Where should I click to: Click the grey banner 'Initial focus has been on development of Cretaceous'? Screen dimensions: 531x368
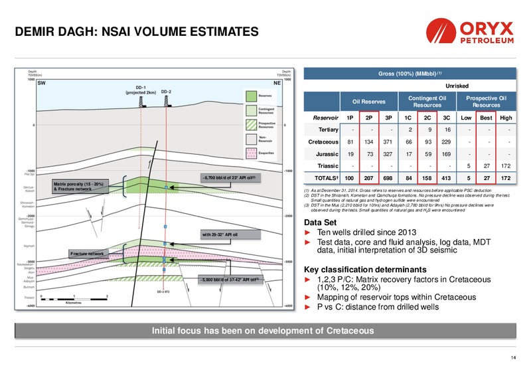tap(265, 331)
